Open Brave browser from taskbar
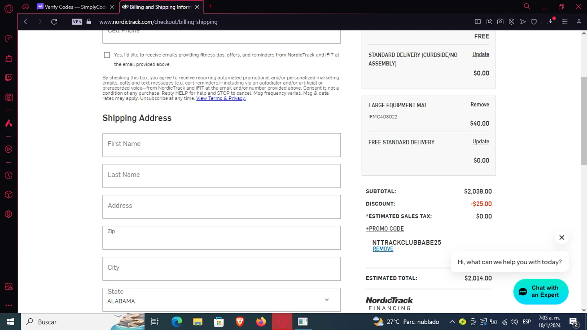 point(240,322)
